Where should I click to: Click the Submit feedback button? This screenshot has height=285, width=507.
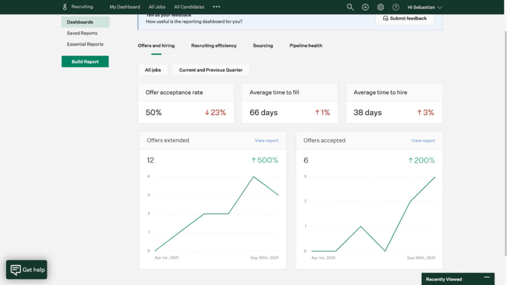pos(405,18)
